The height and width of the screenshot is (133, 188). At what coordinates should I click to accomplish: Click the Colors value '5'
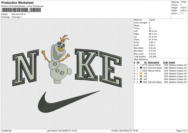point(181,5)
